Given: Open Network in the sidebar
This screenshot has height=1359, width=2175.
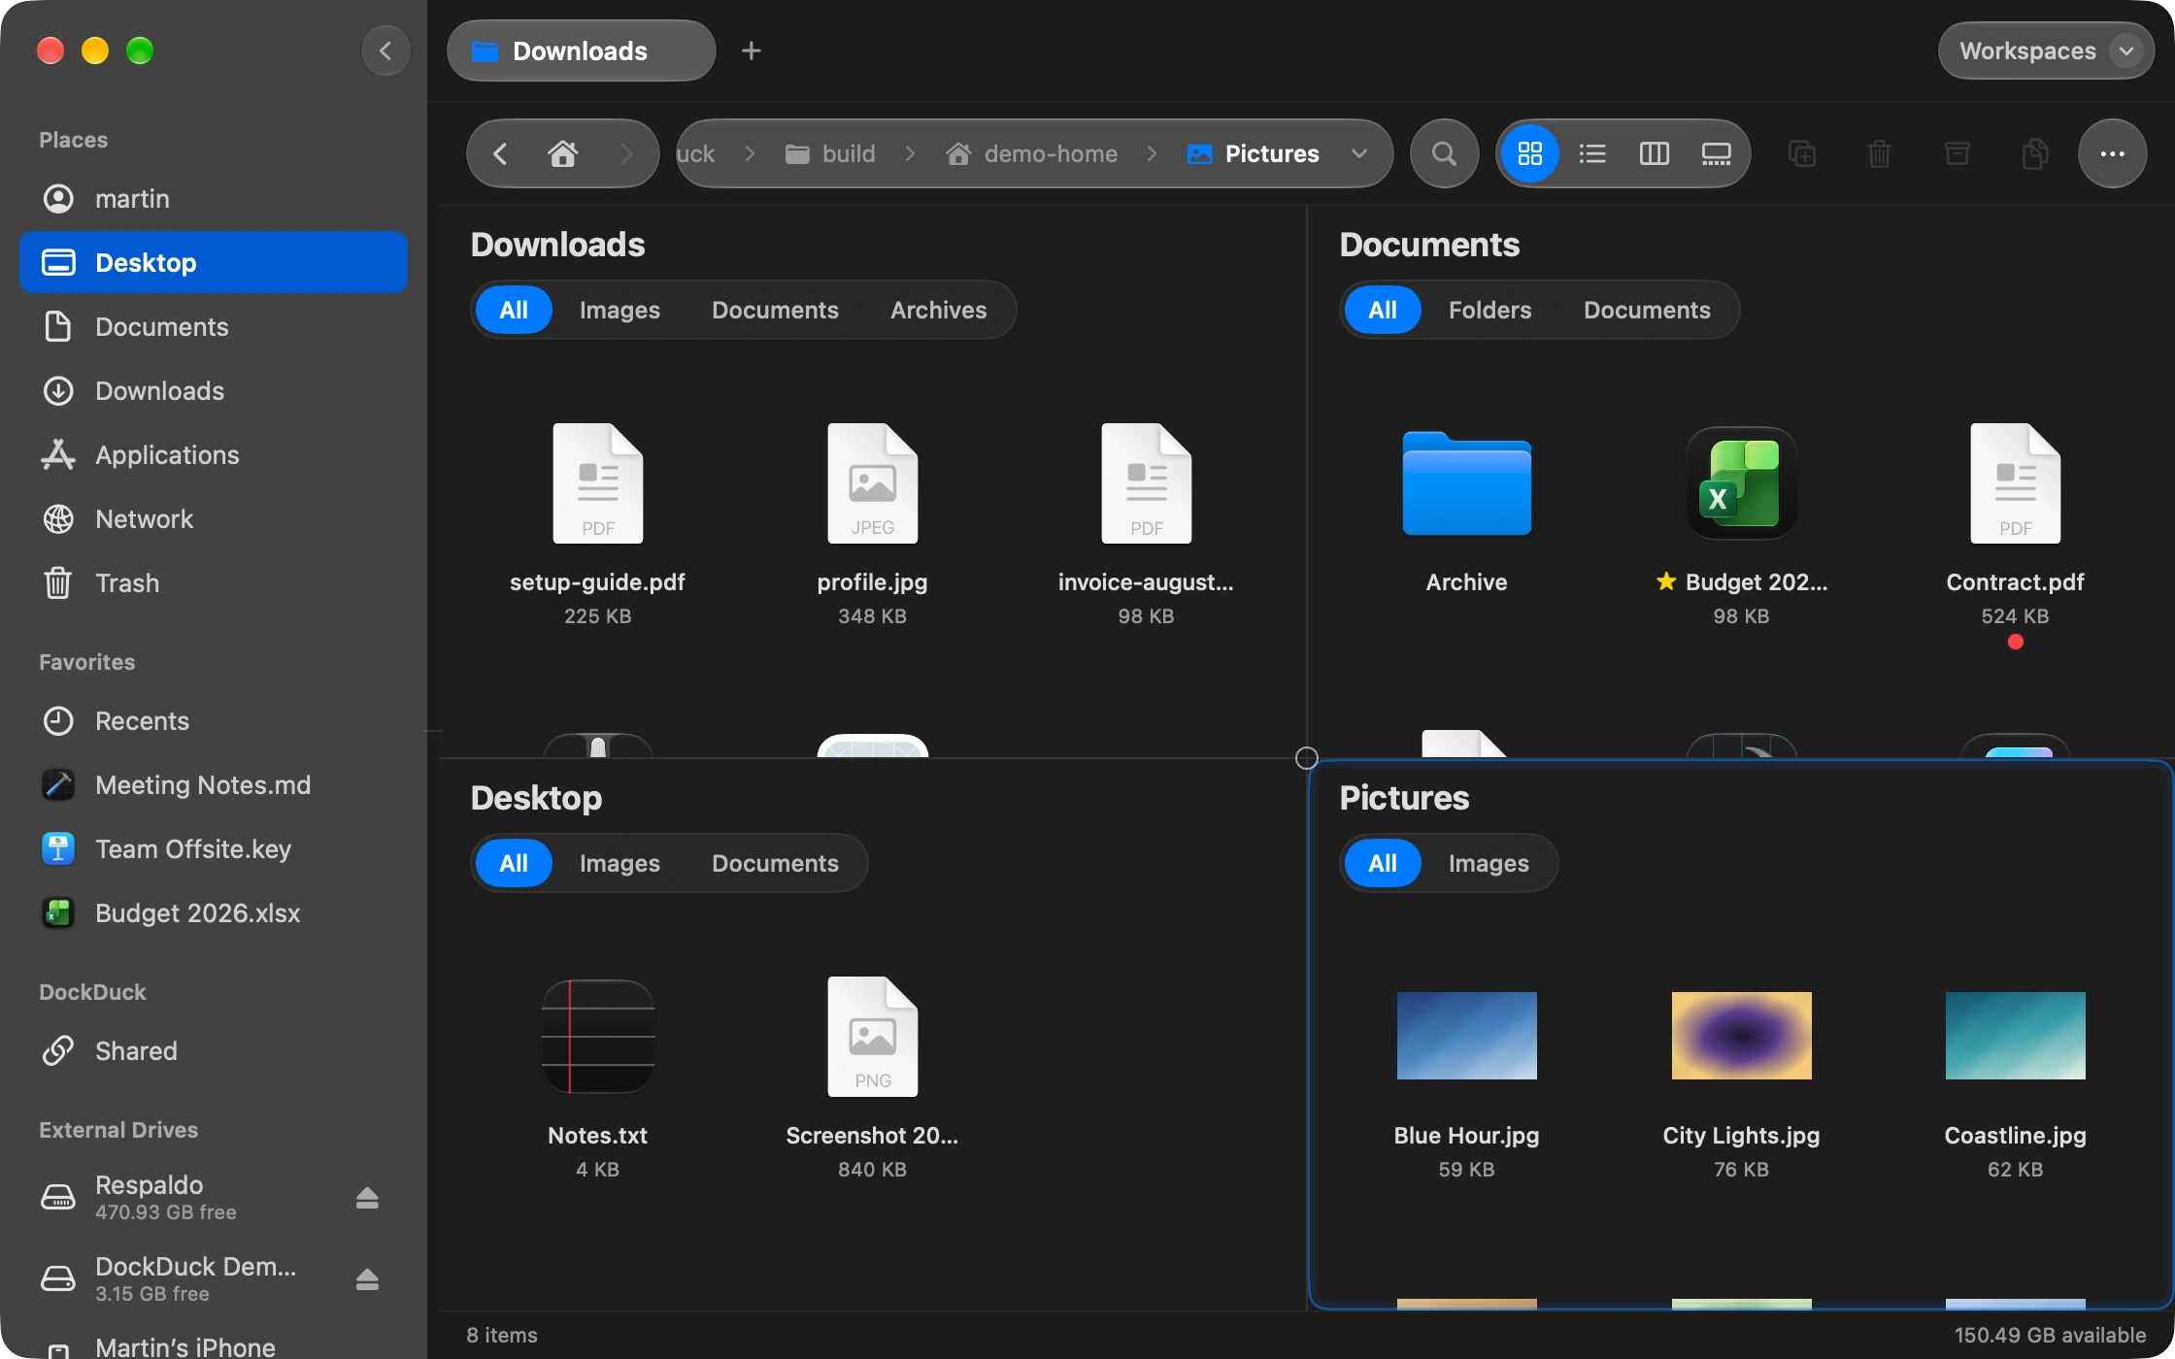Looking at the screenshot, I should pos(214,518).
